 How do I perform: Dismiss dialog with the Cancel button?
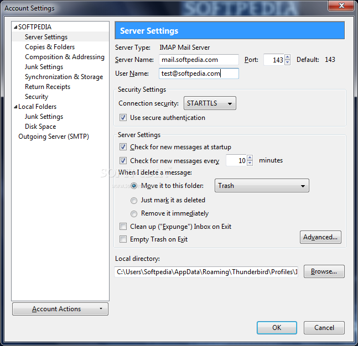[x=324, y=328]
